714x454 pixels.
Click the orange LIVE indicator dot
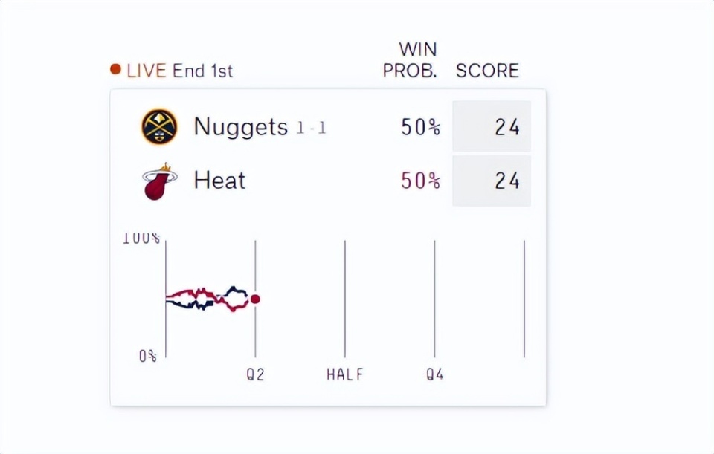coord(115,70)
